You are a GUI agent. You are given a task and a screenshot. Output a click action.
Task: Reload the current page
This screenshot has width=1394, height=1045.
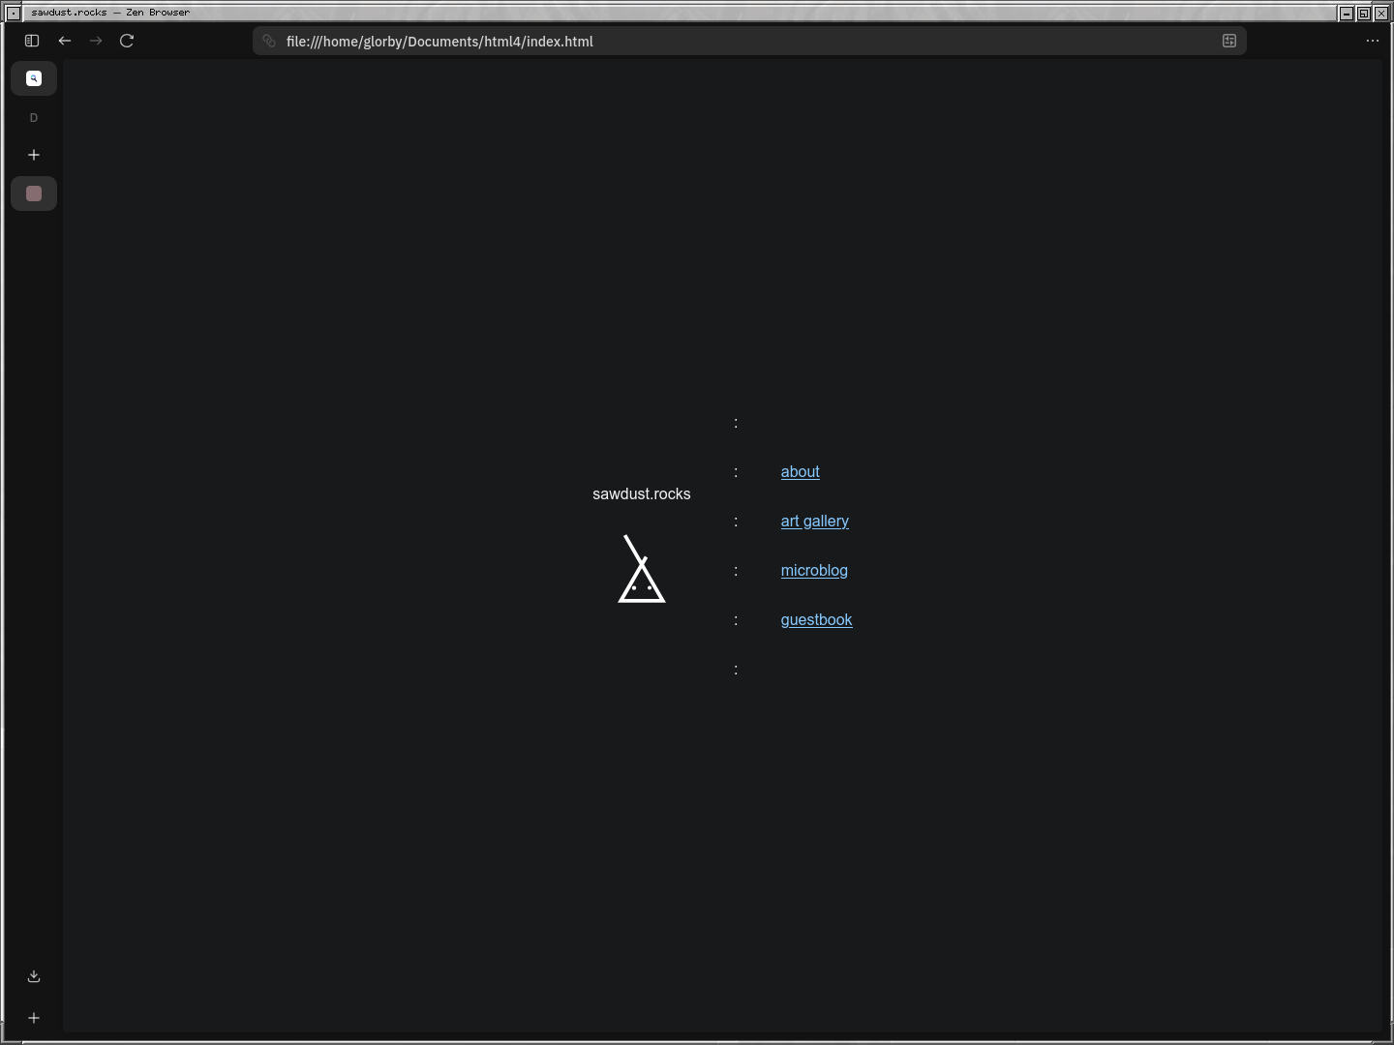pyautogui.click(x=127, y=41)
